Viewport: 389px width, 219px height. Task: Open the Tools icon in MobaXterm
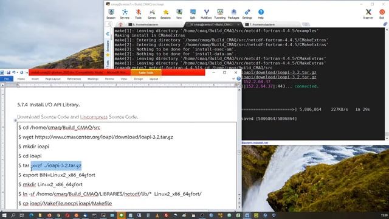click(x=138, y=14)
